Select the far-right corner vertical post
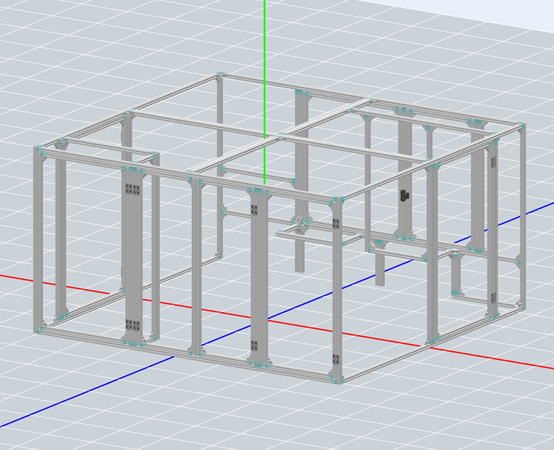 point(519,215)
